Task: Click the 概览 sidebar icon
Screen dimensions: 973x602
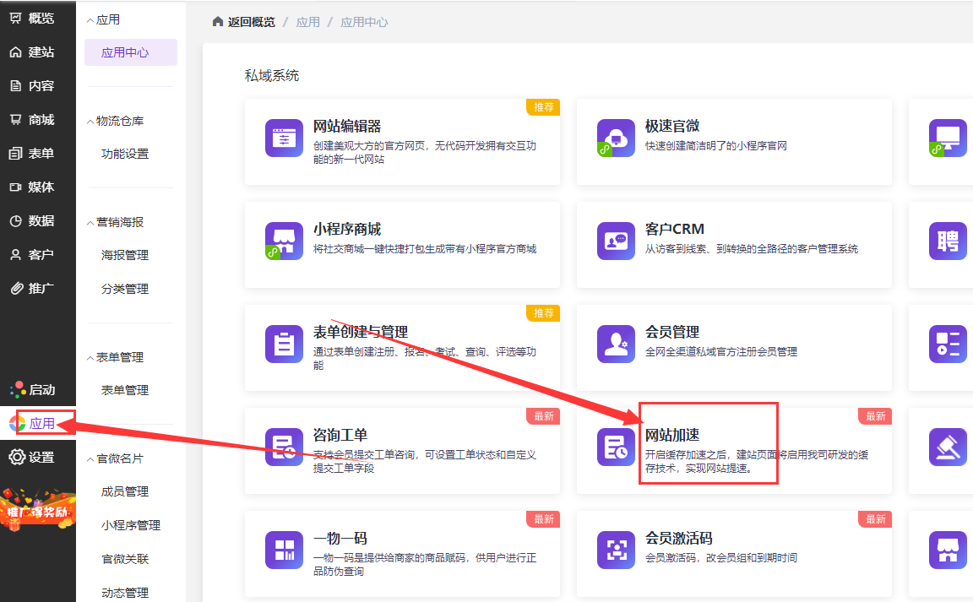Action: click(x=15, y=18)
